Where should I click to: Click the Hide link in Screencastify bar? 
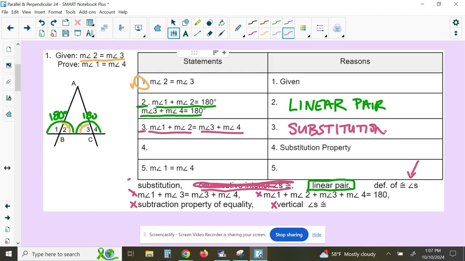(317, 235)
